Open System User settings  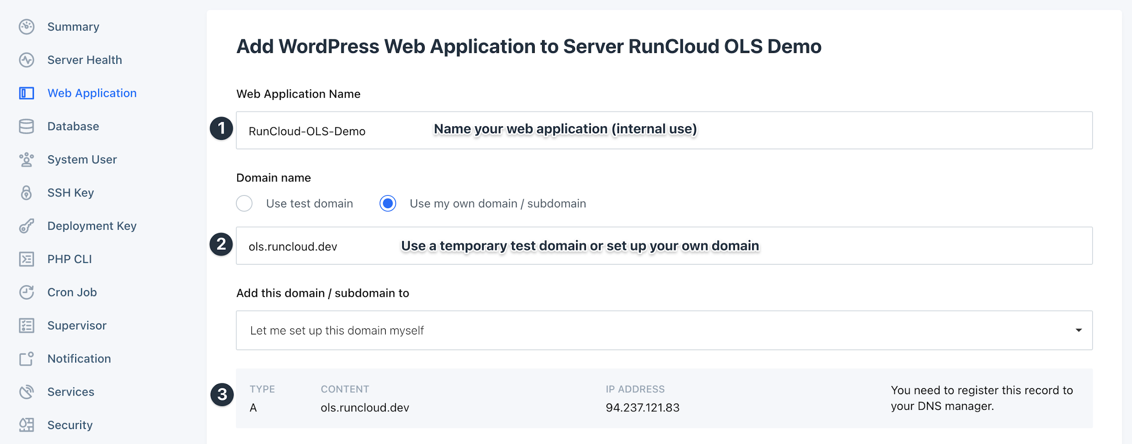[x=82, y=160]
